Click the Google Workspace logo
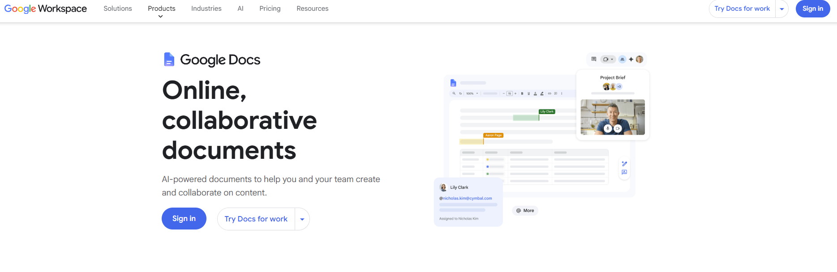The image size is (837, 272). [x=46, y=8]
